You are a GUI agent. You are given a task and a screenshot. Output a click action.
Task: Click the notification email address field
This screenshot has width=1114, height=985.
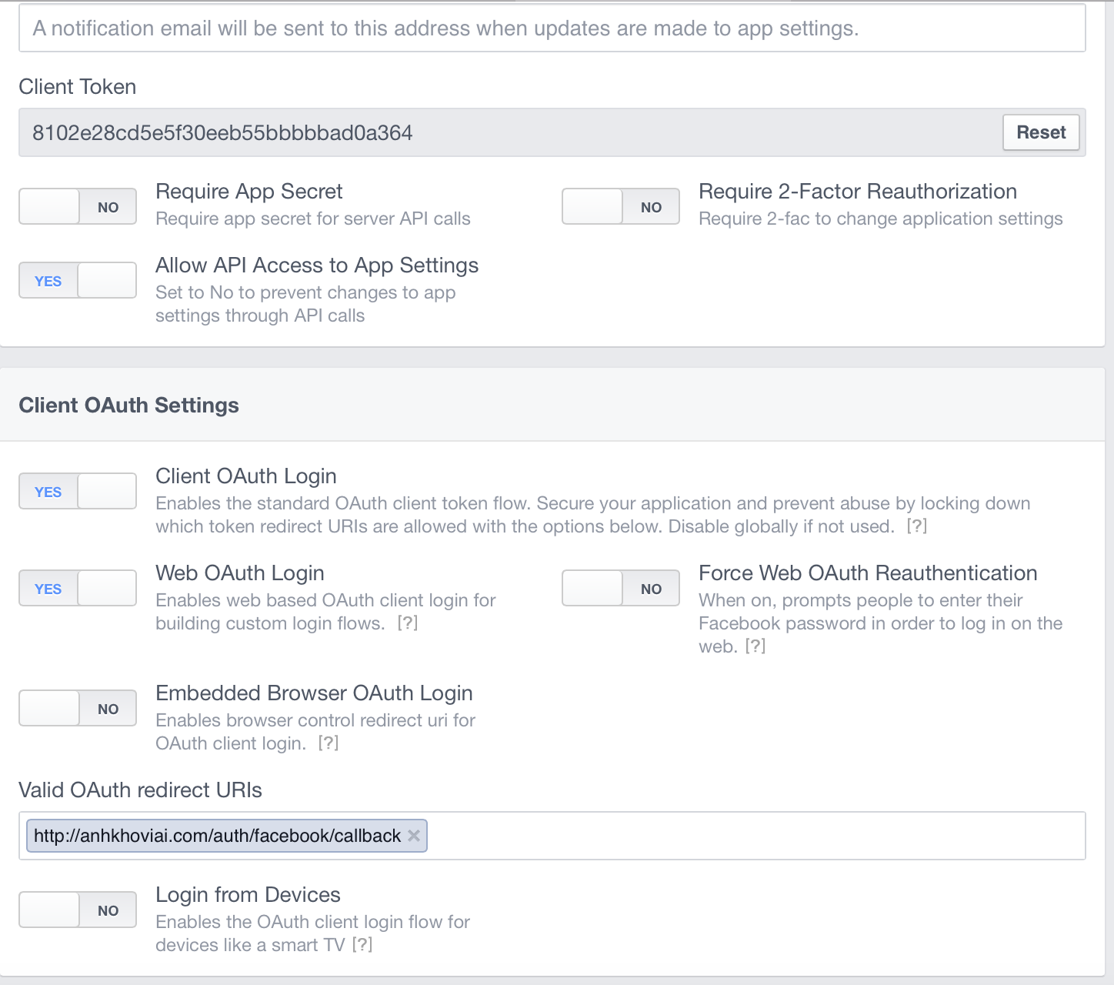(x=552, y=28)
